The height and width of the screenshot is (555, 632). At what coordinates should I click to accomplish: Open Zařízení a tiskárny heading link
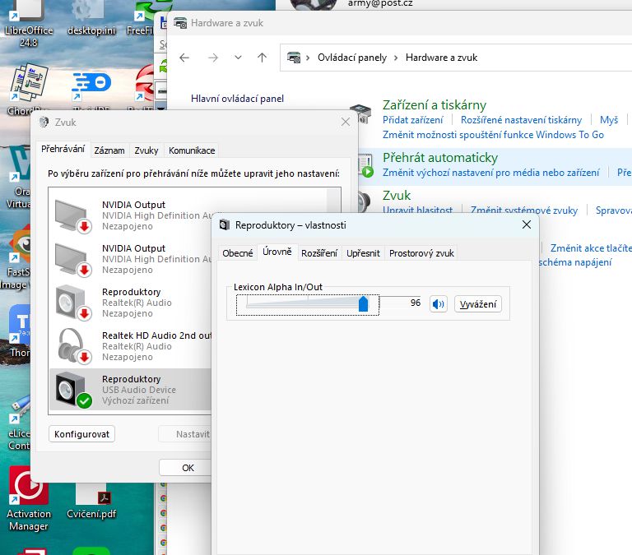coord(434,105)
